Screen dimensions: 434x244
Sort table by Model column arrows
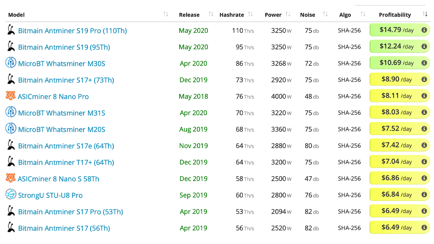tap(166, 14)
